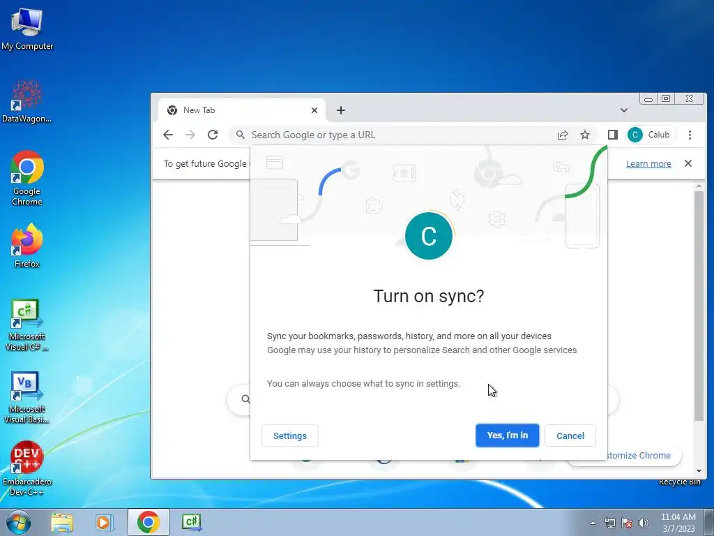Cancel the Turn on sync dialog
Image resolution: width=714 pixels, height=536 pixels.
pos(570,435)
